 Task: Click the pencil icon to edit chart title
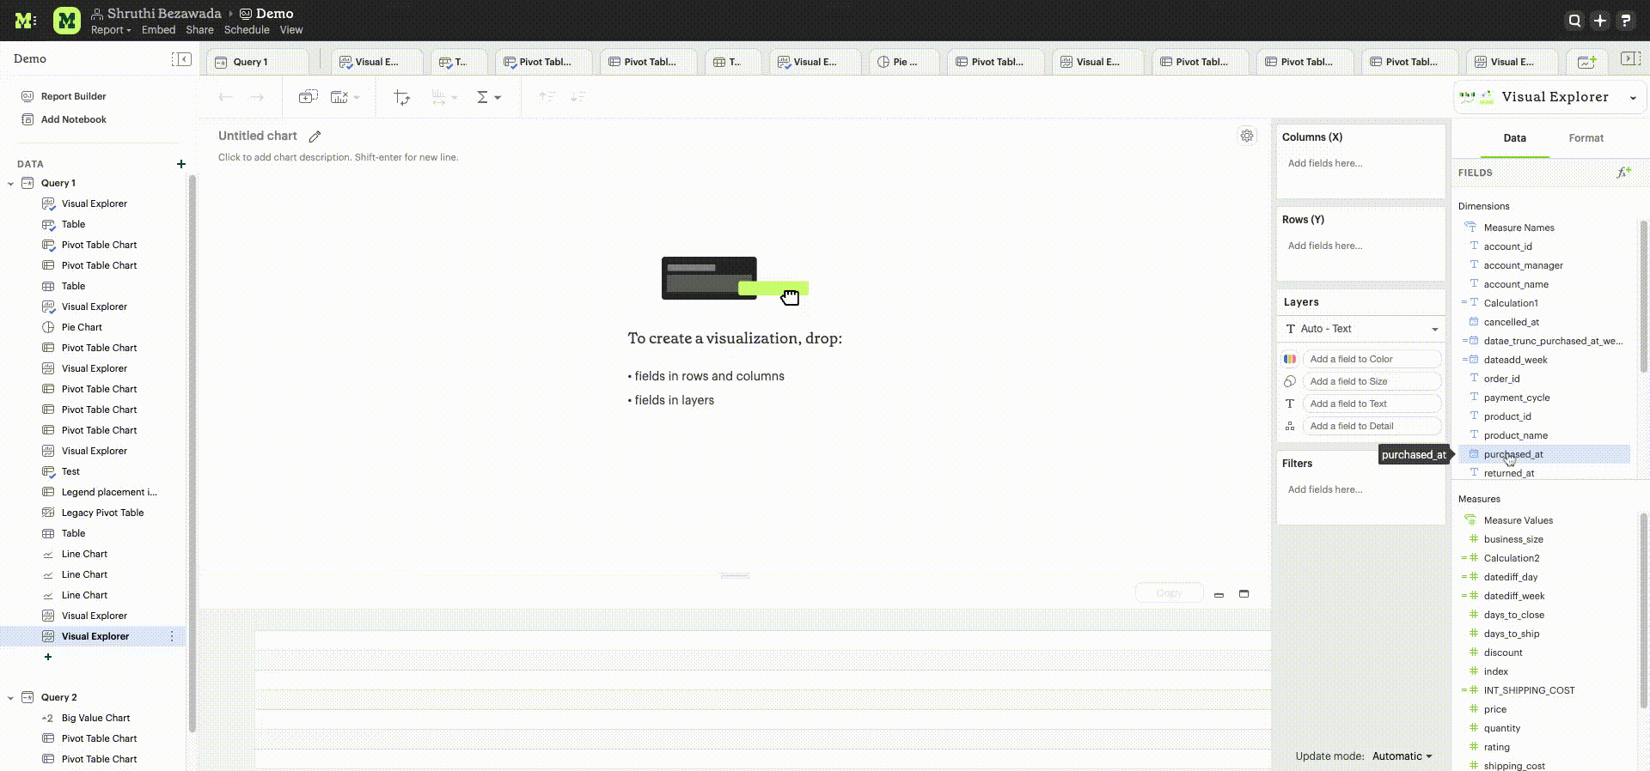tap(315, 137)
